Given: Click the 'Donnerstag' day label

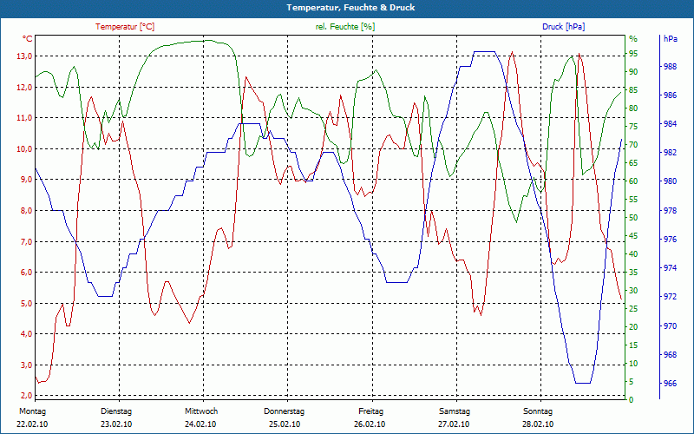Looking at the screenshot, I should [x=285, y=411].
